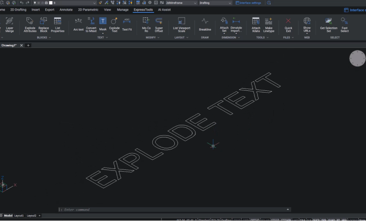The image size is (366, 221).
Task: Toggle the layer on/off lightbulb icon
Action: click(x=35, y=3)
